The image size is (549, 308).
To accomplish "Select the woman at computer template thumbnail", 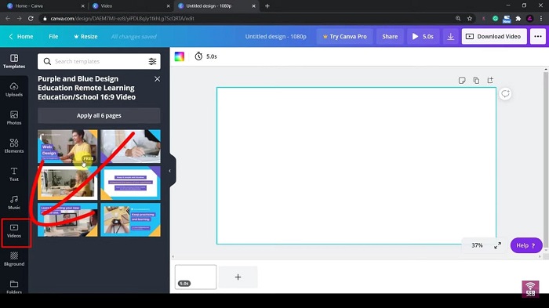I will click(67, 183).
